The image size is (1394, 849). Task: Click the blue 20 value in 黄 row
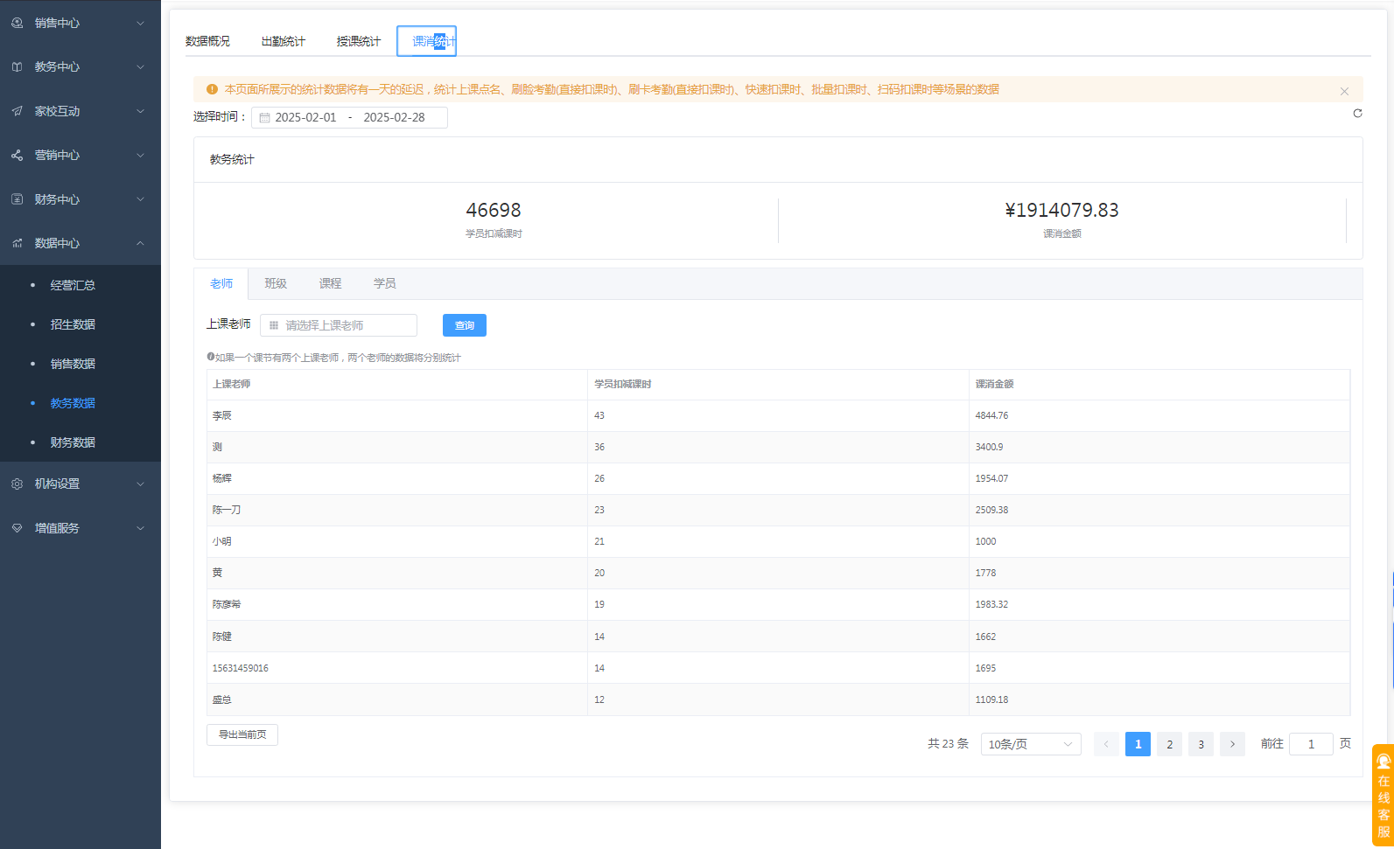(x=599, y=573)
